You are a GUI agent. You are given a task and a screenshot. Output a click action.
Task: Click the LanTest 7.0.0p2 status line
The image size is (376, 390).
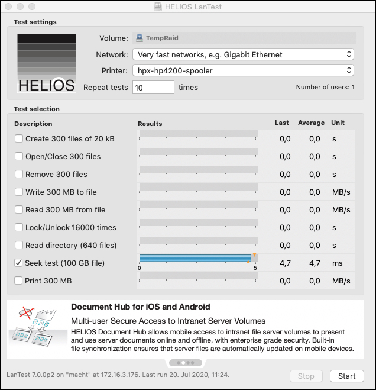coord(118,375)
